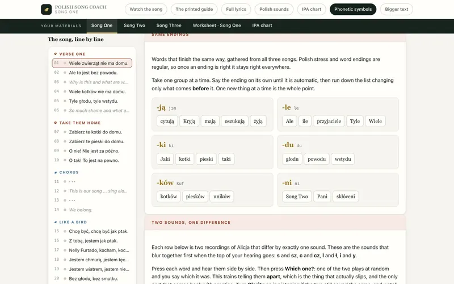The image size is (454, 284).
Task: Select line 03 Why is this and what
Action: click(x=92, y=82)
